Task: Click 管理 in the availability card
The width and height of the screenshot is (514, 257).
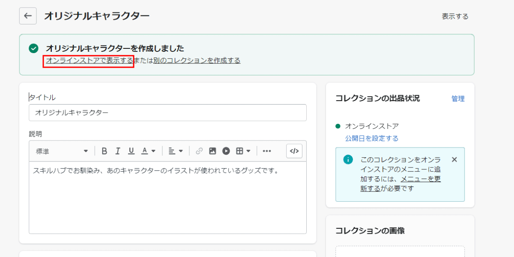Action: click(458, 99)
